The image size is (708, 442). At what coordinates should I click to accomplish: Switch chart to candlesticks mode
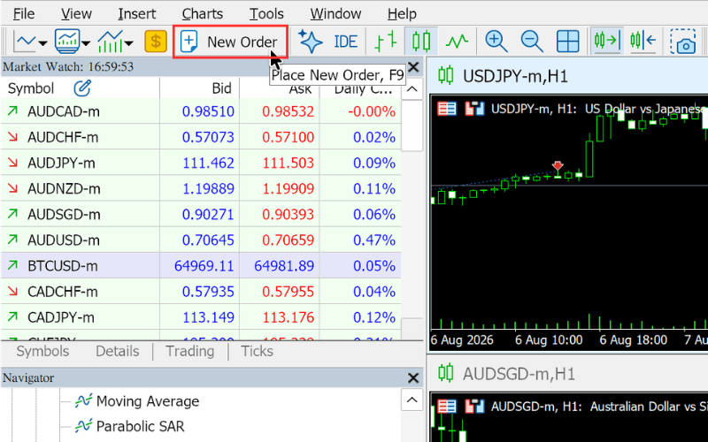(421, 42)
